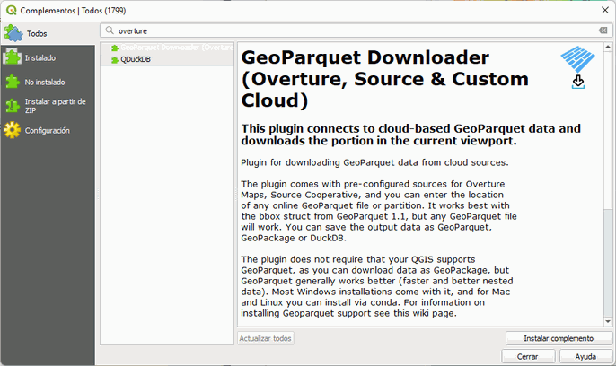Click the Cerrar button

tap(528, 357)
